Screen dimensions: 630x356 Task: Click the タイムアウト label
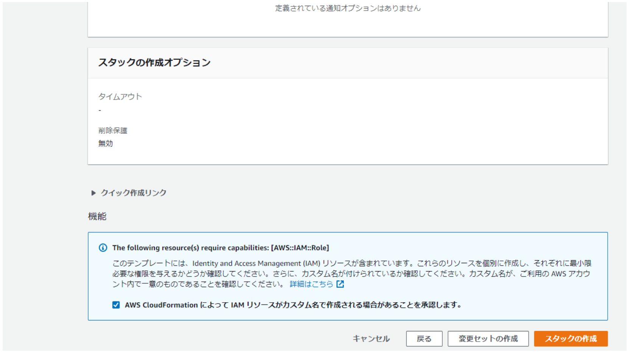[120, 97]
